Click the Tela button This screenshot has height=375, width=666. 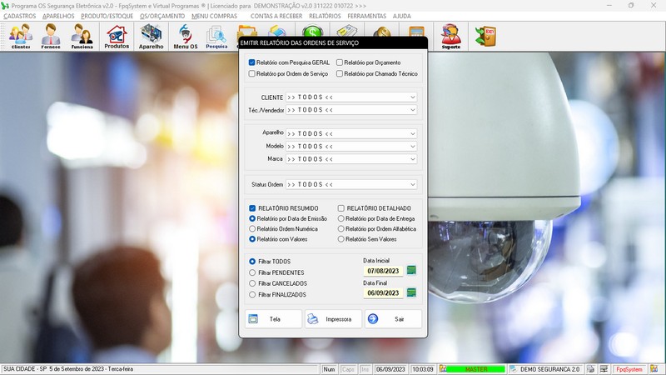274,319
